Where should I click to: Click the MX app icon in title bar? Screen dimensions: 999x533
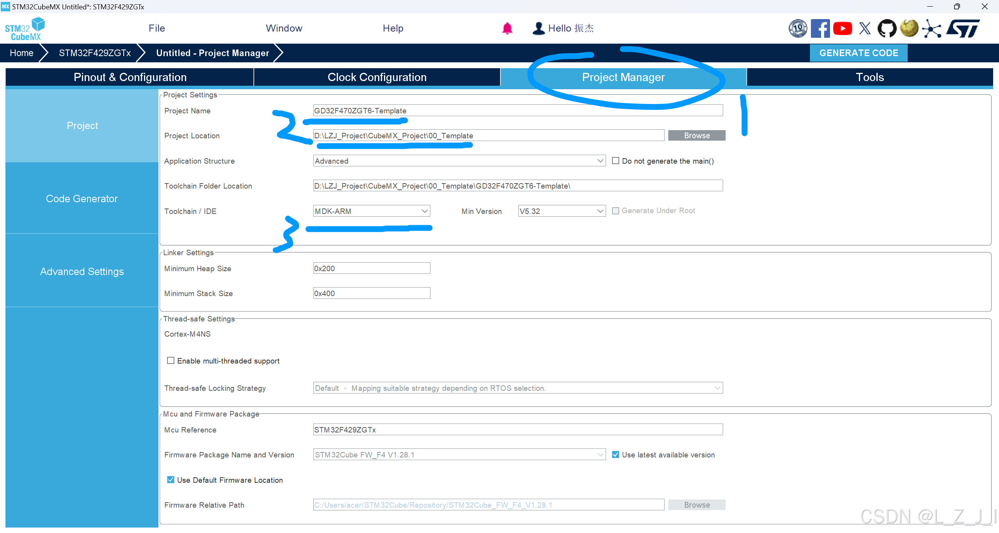(5, 7)
